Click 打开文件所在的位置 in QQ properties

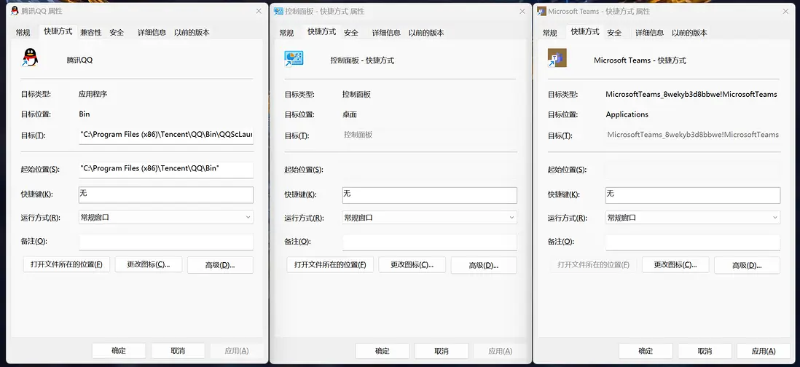tap(66, 264)
